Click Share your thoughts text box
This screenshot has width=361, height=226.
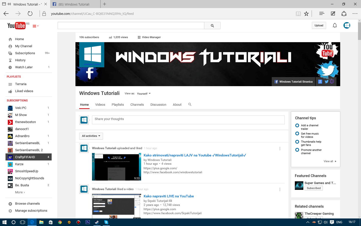188,120
